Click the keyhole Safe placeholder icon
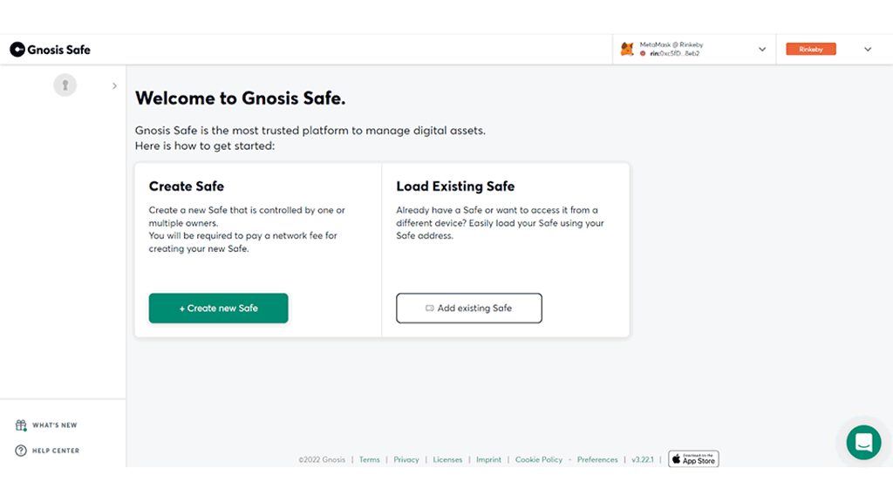Viewport: 893px width, 502px height. [65, 85]
